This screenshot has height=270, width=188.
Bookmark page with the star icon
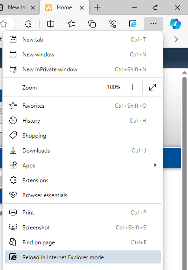tap(3, 24)
